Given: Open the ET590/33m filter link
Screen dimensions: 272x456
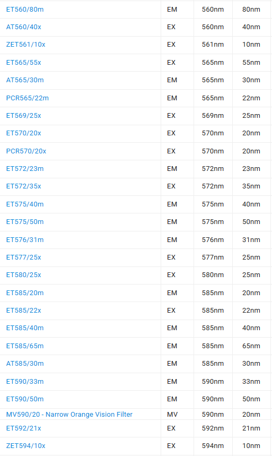Looking at the screenshot, I should [x=25, y=382].
